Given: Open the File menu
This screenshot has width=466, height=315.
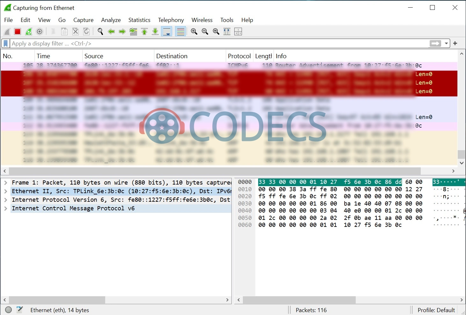Looking at the screenshot, I should [x=9, y=20].
